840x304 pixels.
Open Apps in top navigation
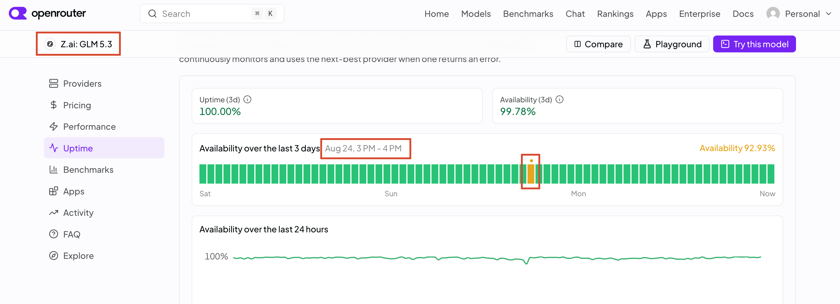pos(656,14)
